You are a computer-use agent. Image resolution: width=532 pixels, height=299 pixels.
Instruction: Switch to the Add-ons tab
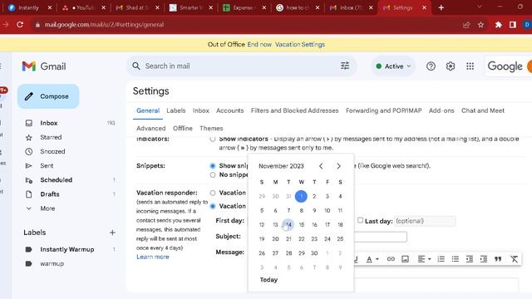[441, 110]
